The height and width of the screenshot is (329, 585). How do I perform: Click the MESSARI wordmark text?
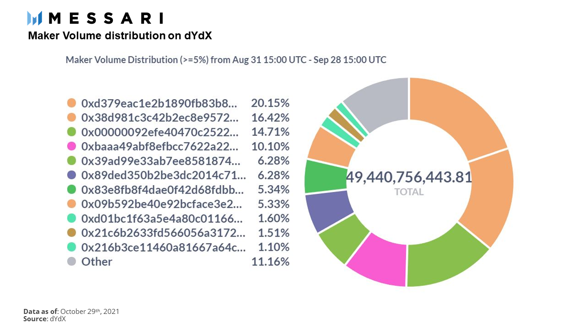click(106, 18)
